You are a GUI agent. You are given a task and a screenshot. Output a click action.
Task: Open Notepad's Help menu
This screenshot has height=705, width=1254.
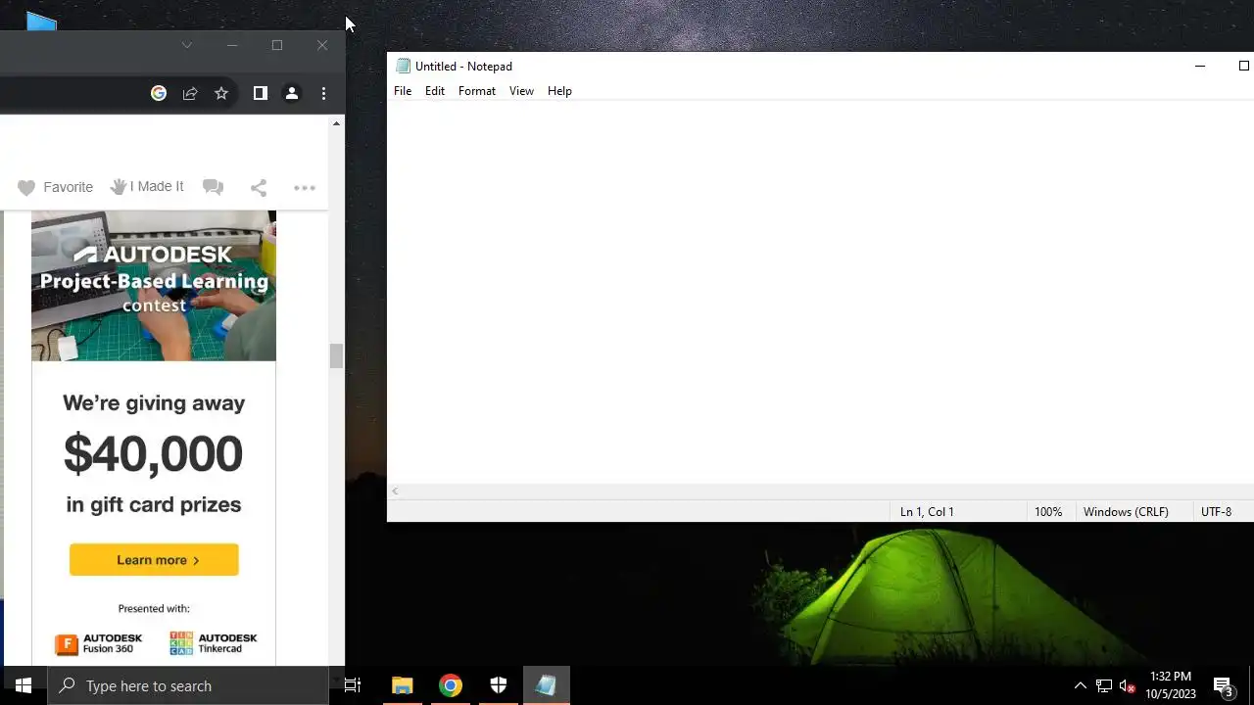(x=559, y=91)
